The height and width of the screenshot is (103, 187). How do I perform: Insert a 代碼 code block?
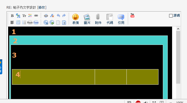pos(110,19)
